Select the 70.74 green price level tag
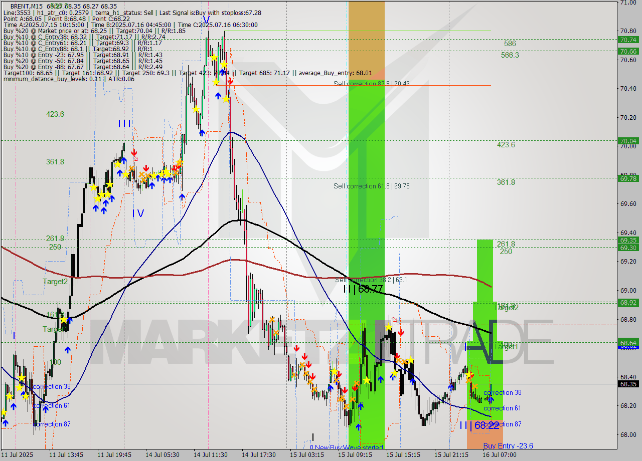The height and width of the screenshot is (461, 642). pyautogui.click(x=628, y=40)
